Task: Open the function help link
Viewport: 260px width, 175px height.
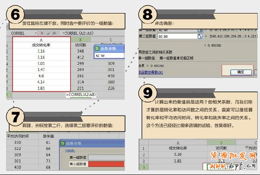Action: click(x=151, y=73)
